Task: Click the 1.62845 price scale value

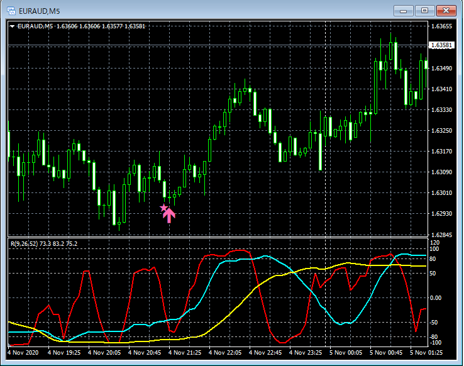Action: (x=441, y=235)
